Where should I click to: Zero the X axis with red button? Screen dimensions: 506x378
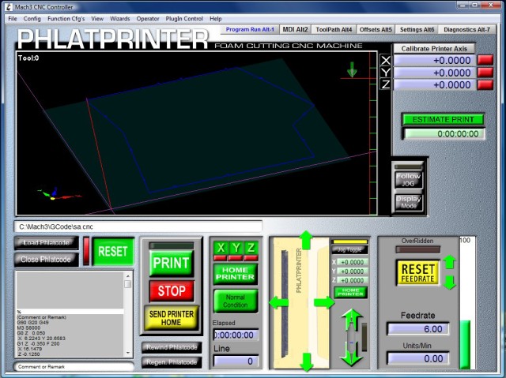[x=485, y=60]
